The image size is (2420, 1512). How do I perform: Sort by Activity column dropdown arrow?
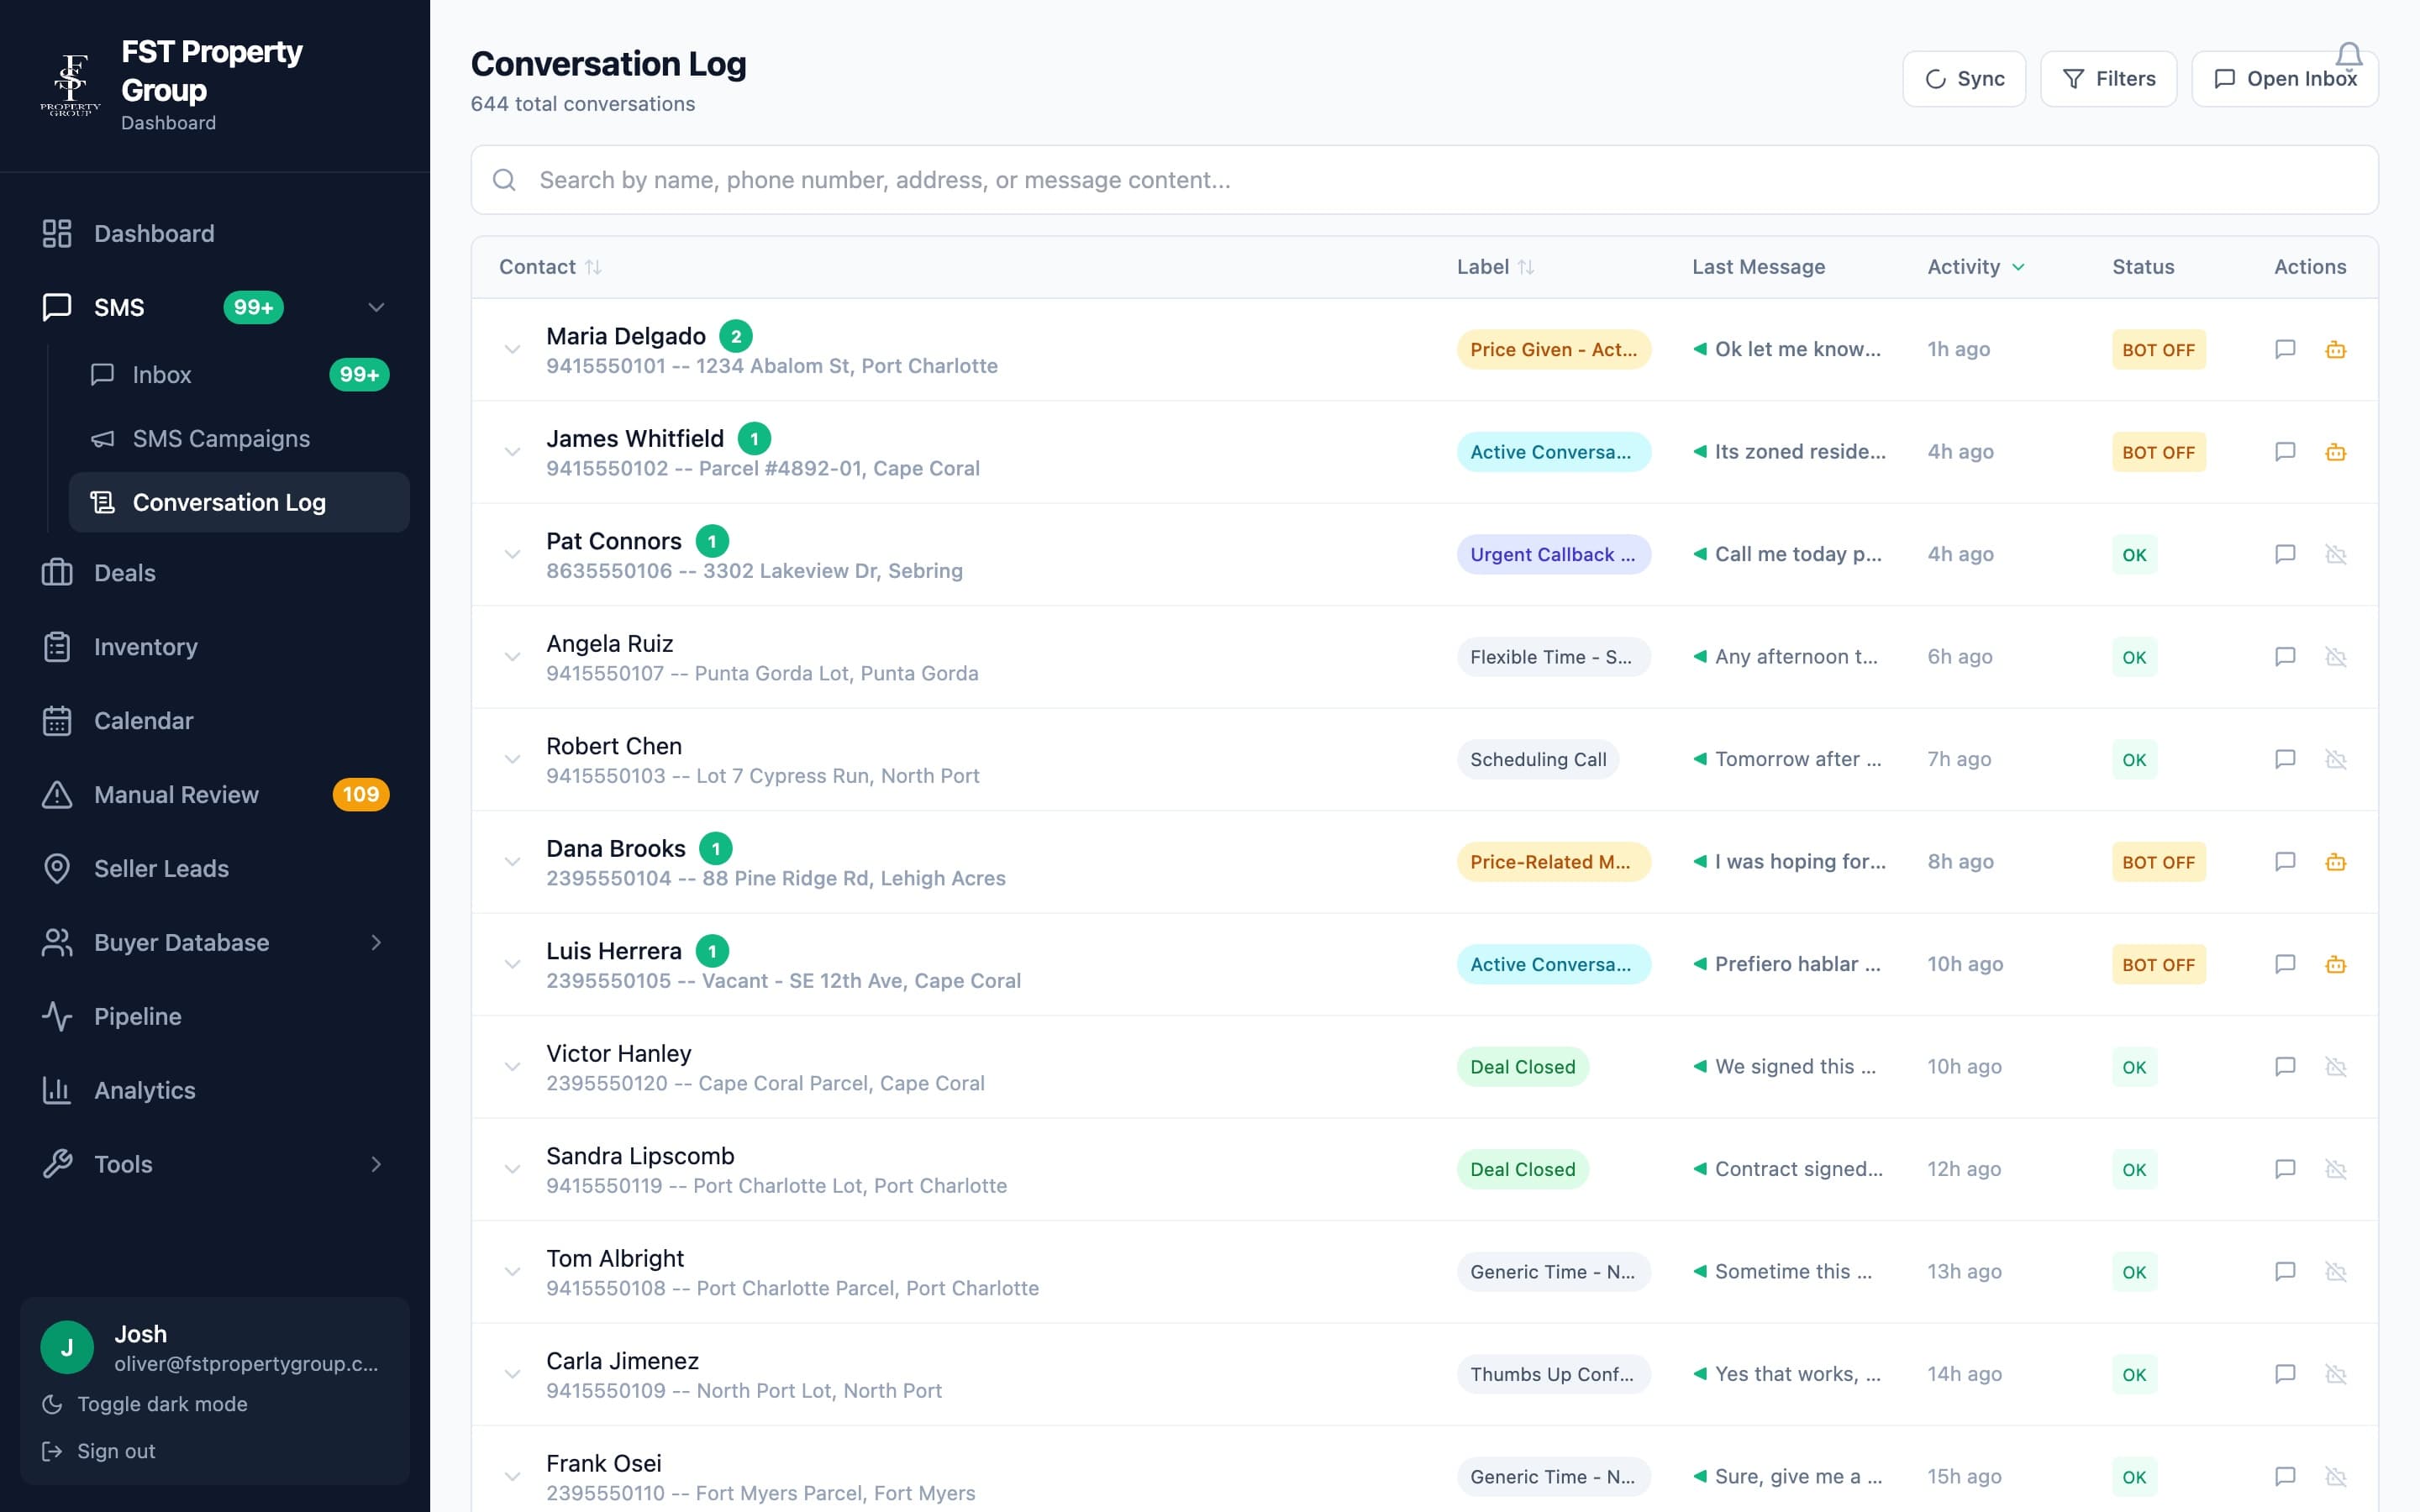[2018, 267]
